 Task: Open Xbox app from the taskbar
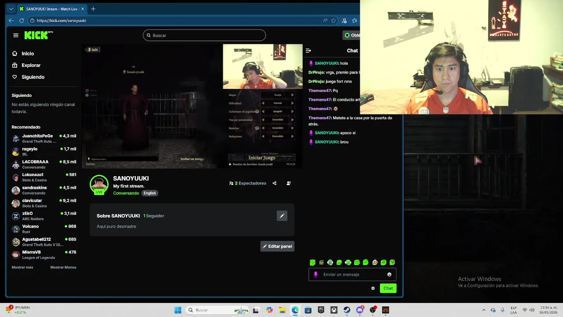334,310
